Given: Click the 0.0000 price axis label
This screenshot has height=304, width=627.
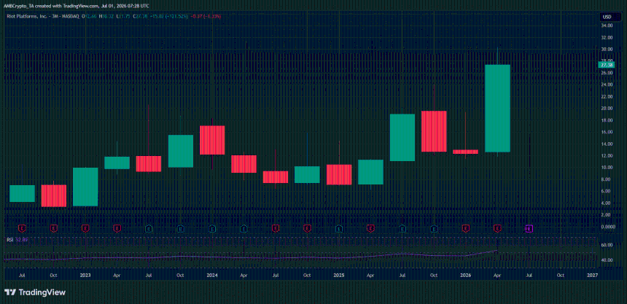Looking at the screenshot, I should coord(607,227).
